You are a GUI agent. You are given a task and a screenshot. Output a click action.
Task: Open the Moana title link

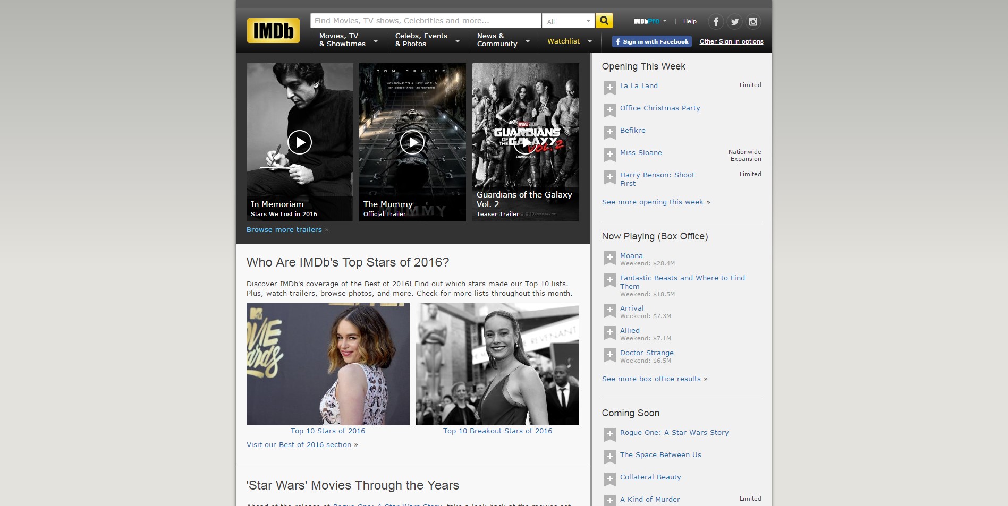point(631,255)
